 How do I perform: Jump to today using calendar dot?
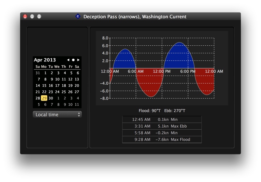tap(73, 60)
